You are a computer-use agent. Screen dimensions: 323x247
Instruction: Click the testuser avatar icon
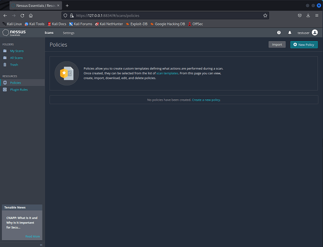(x=315, y=33)
